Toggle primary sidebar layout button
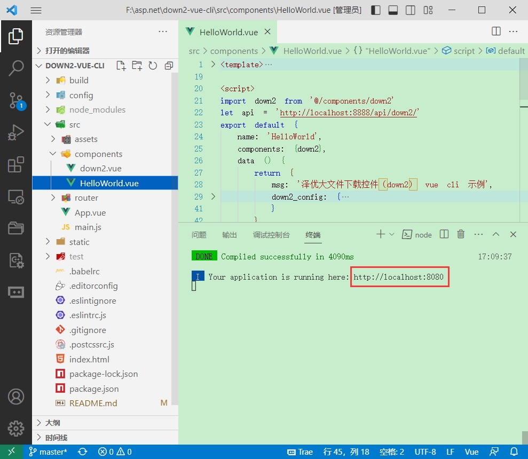This screenshot has width=528, height=459. coord(376,10)
